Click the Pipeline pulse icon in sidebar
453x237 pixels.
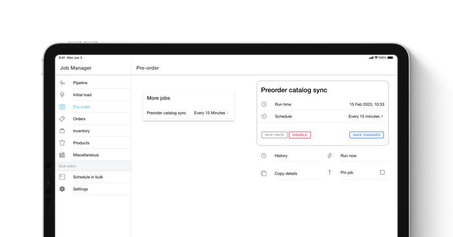(62, 83)
